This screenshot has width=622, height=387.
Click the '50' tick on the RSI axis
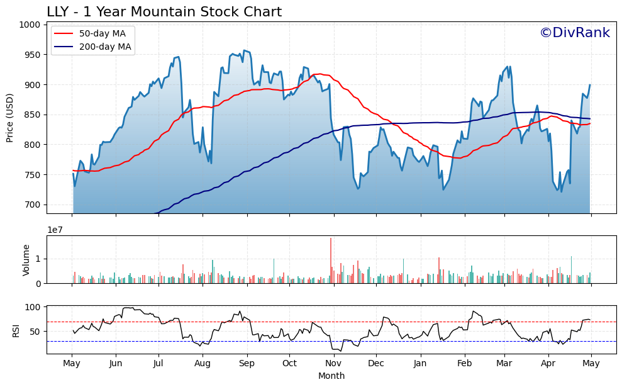pyautogui.click(x=35, y=332)
